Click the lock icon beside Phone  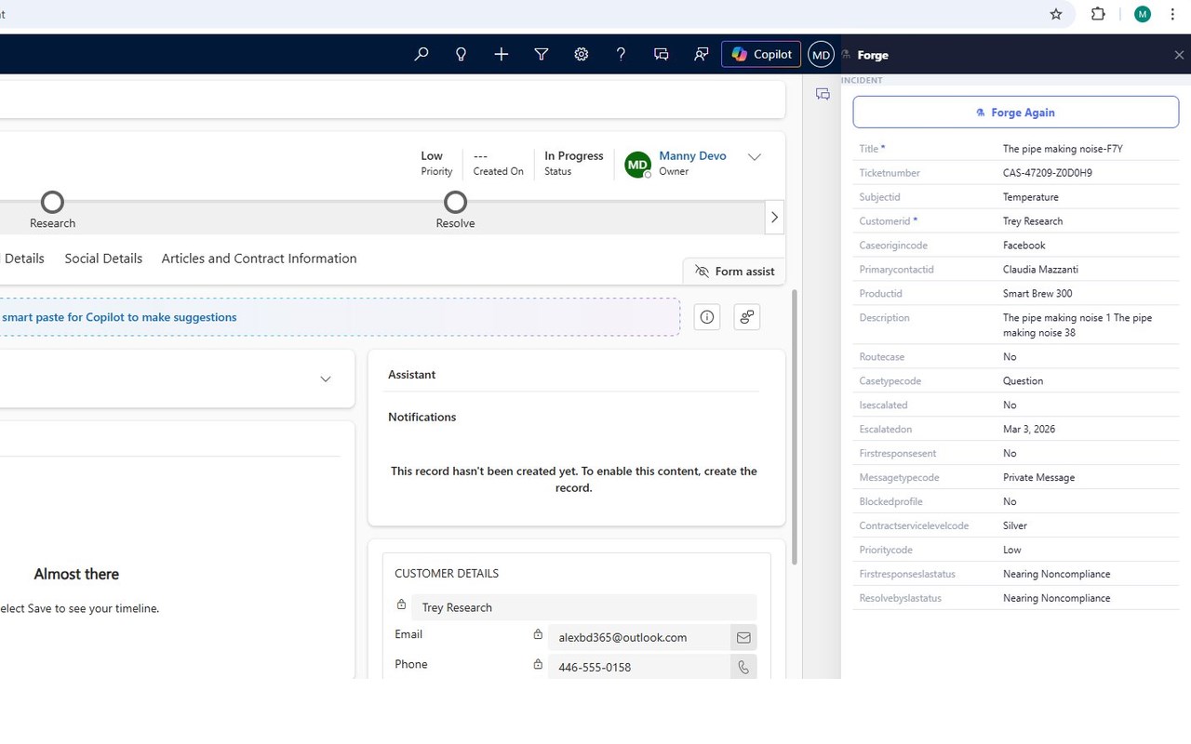pos(538,664)
